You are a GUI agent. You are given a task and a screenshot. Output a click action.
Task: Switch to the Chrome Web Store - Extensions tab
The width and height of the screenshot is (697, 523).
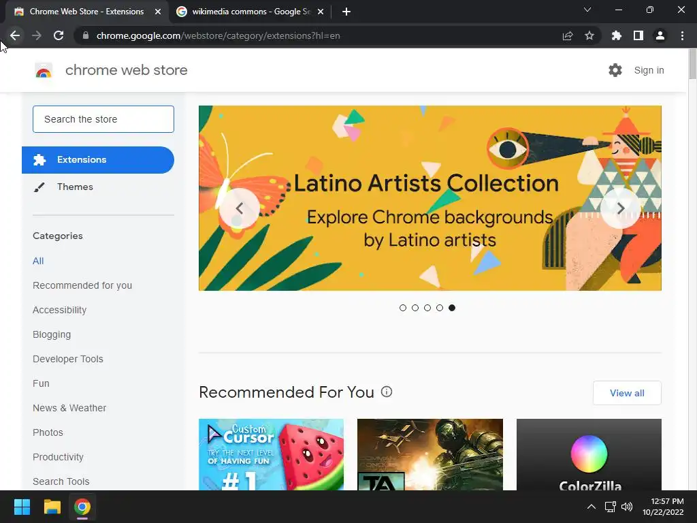coord(86,12)
